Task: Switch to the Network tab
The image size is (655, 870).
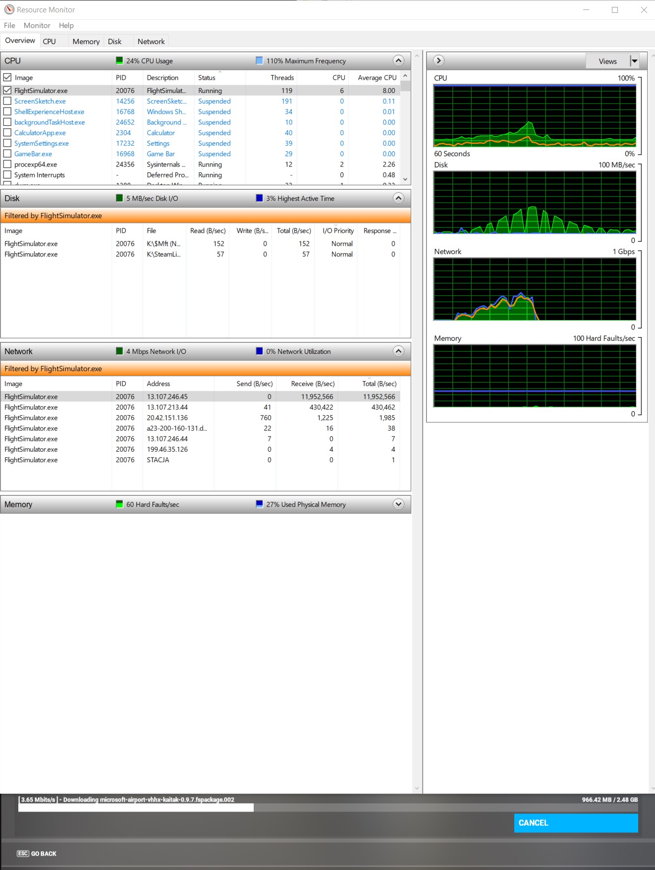Action: (151, 42)
